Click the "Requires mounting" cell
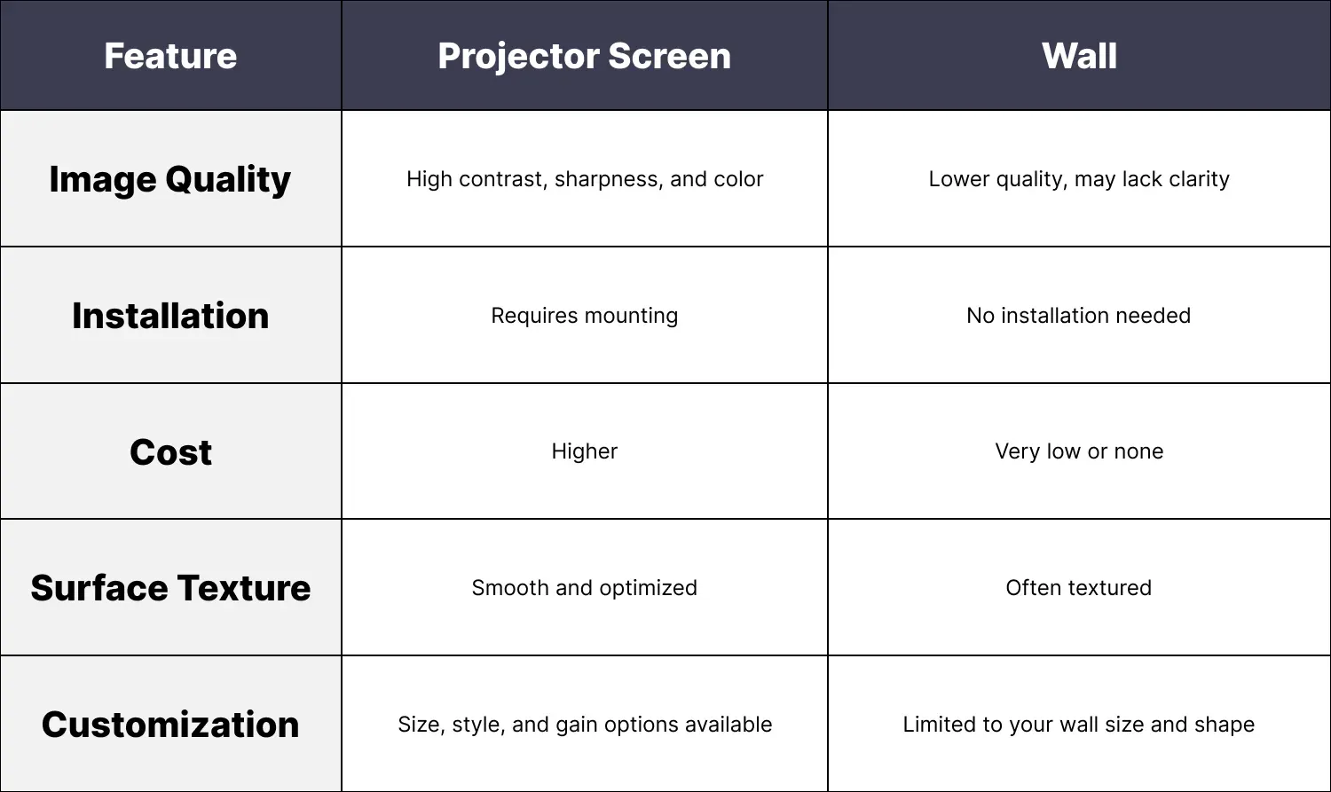1331x792 pixels. point(584,316)
